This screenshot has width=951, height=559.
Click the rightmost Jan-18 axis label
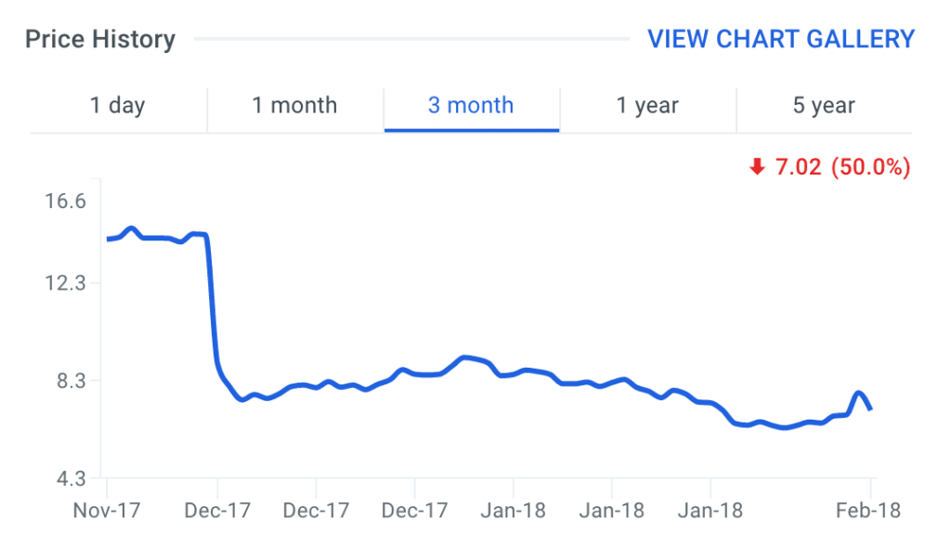710,511
